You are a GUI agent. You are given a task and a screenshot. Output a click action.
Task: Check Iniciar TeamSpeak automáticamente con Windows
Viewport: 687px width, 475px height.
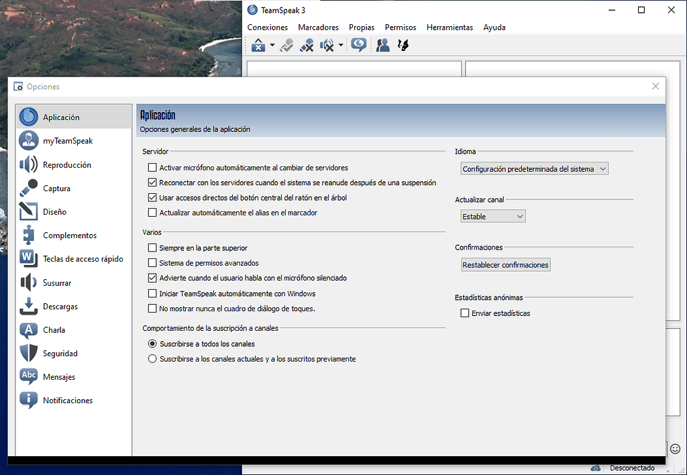pyautogui.click(x=152, y=294)
